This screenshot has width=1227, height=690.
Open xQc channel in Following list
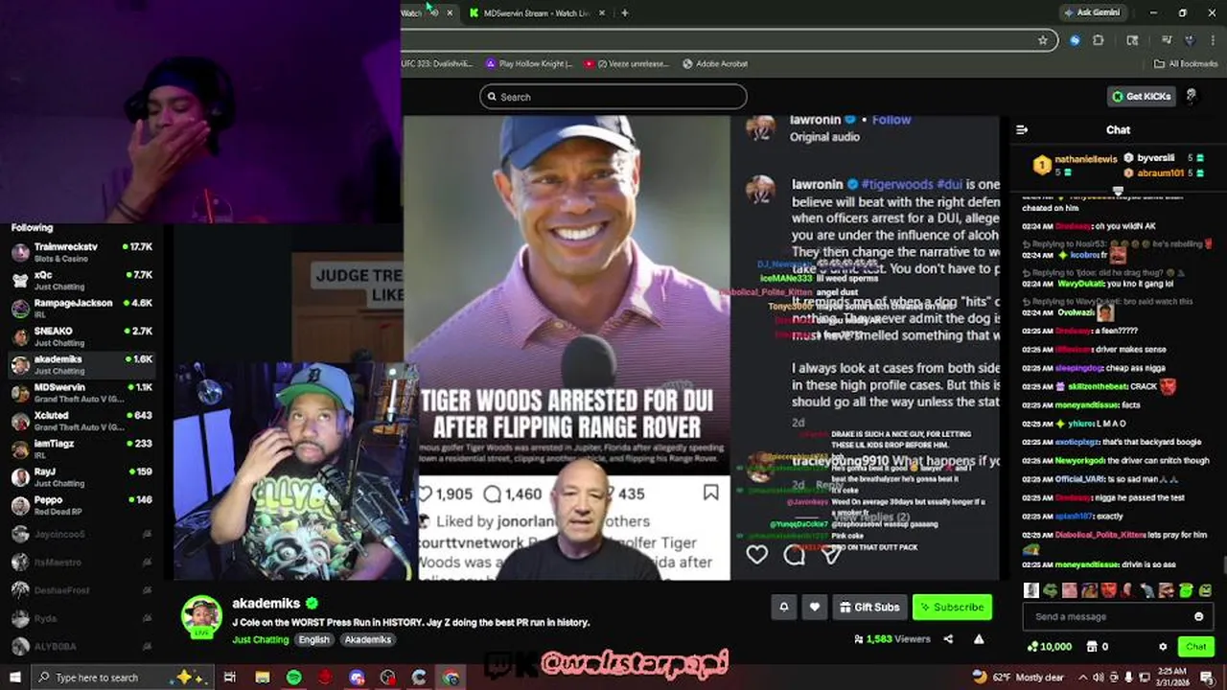[x=81, y=280]
